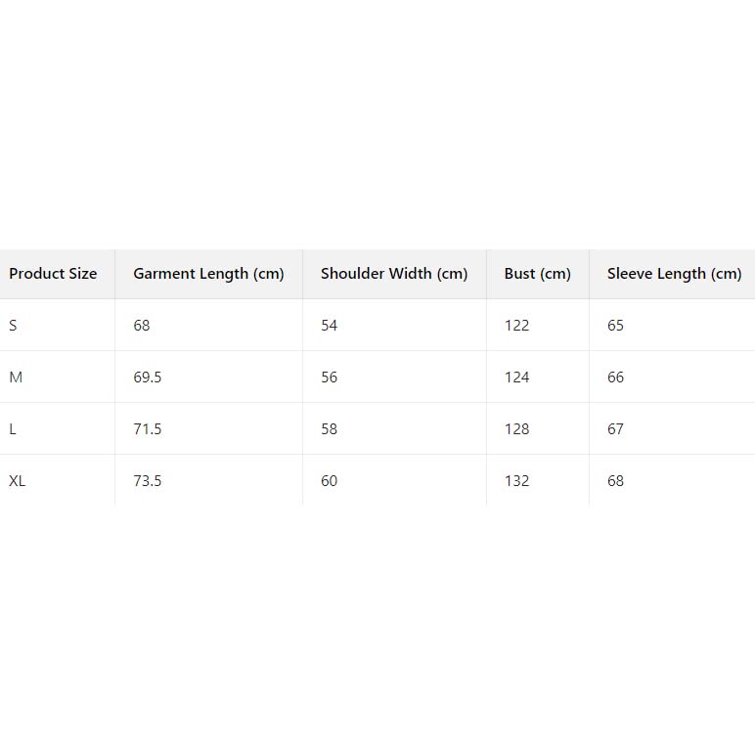The height and width of the screenshot is (755, 755).
Task: Select the M size cell
Action: coord(16,377)
